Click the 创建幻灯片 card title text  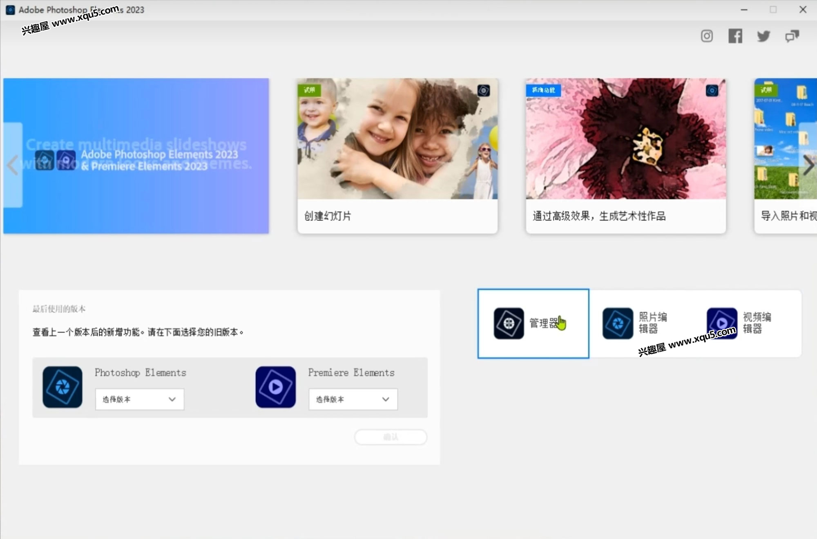(x=328, y=216)
